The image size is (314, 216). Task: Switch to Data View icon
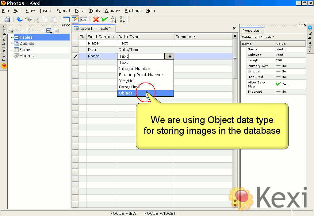tap(66, 19)
